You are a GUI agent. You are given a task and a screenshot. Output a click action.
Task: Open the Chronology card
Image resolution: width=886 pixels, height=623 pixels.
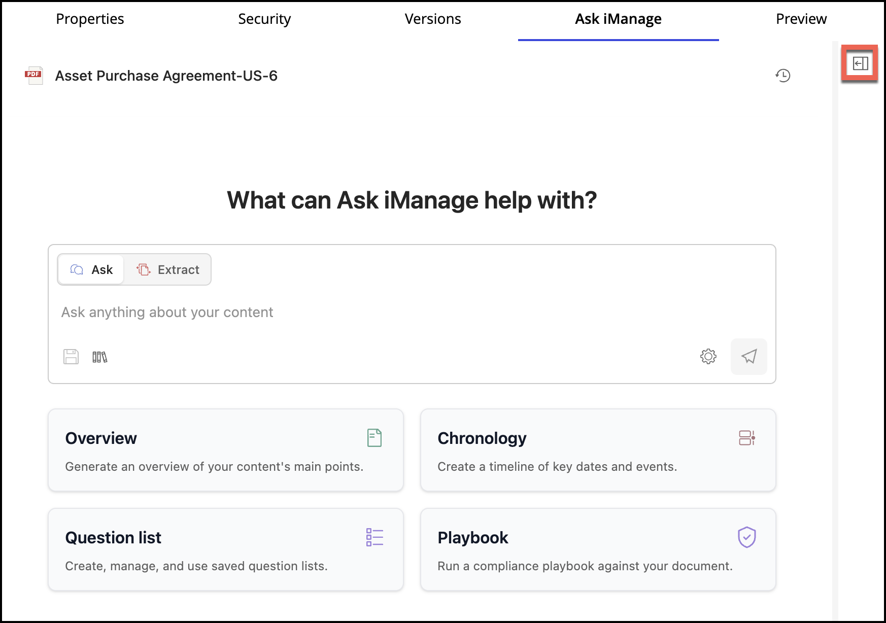coord(598,451)
